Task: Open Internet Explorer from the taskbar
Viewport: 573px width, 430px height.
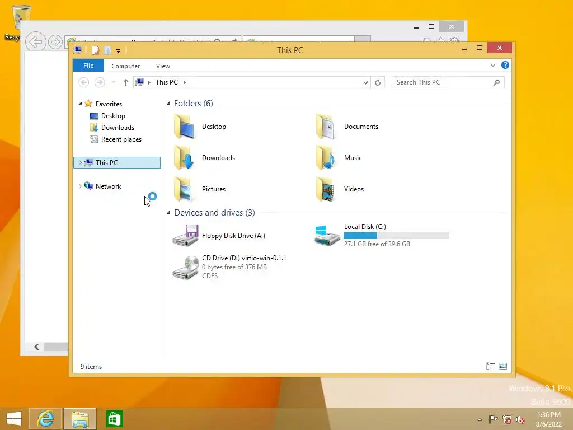Action: 45,419
